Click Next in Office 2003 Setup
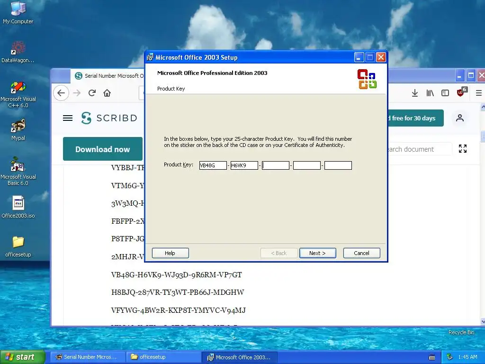The height and width of the screenshot is (364, 485). click(x=317, y=253)
